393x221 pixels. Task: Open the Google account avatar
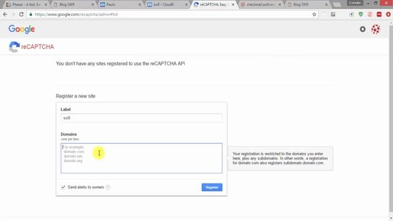pos(375,29)
